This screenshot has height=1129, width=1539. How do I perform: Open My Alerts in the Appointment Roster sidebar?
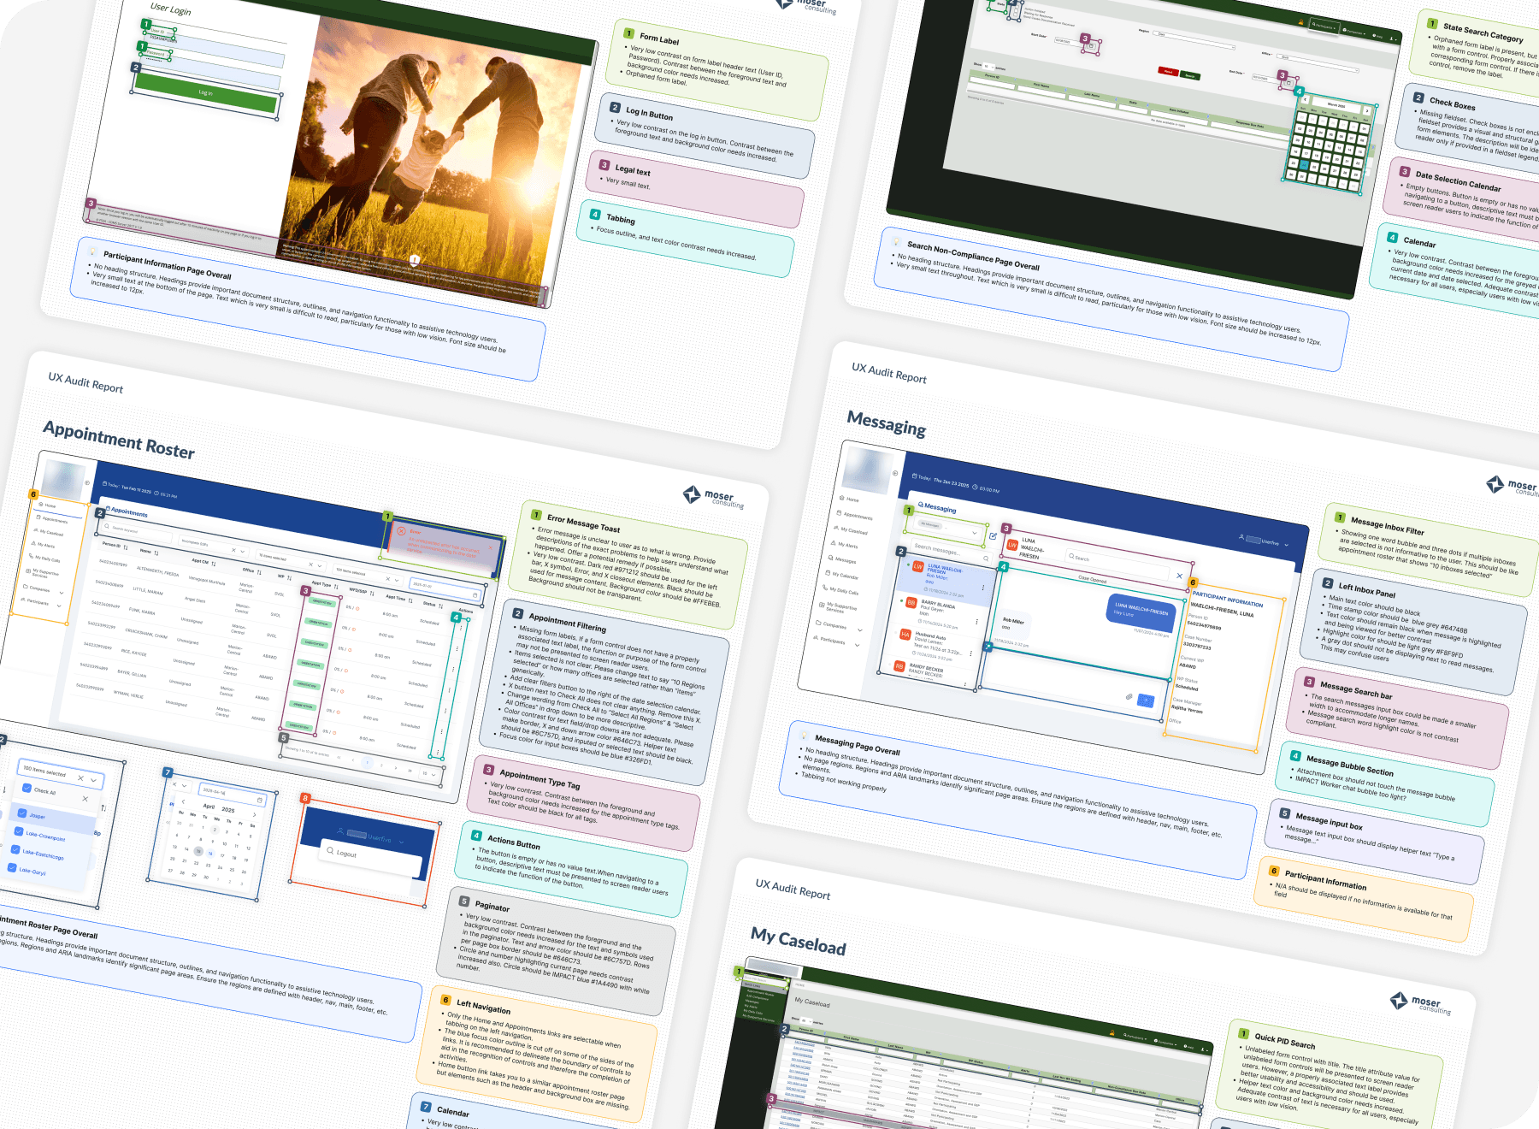click(x=44, y=545)
